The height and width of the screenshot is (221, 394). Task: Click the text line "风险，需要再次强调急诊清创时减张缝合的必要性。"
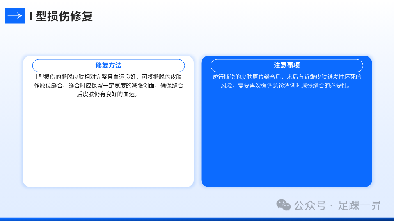point(286,86)
